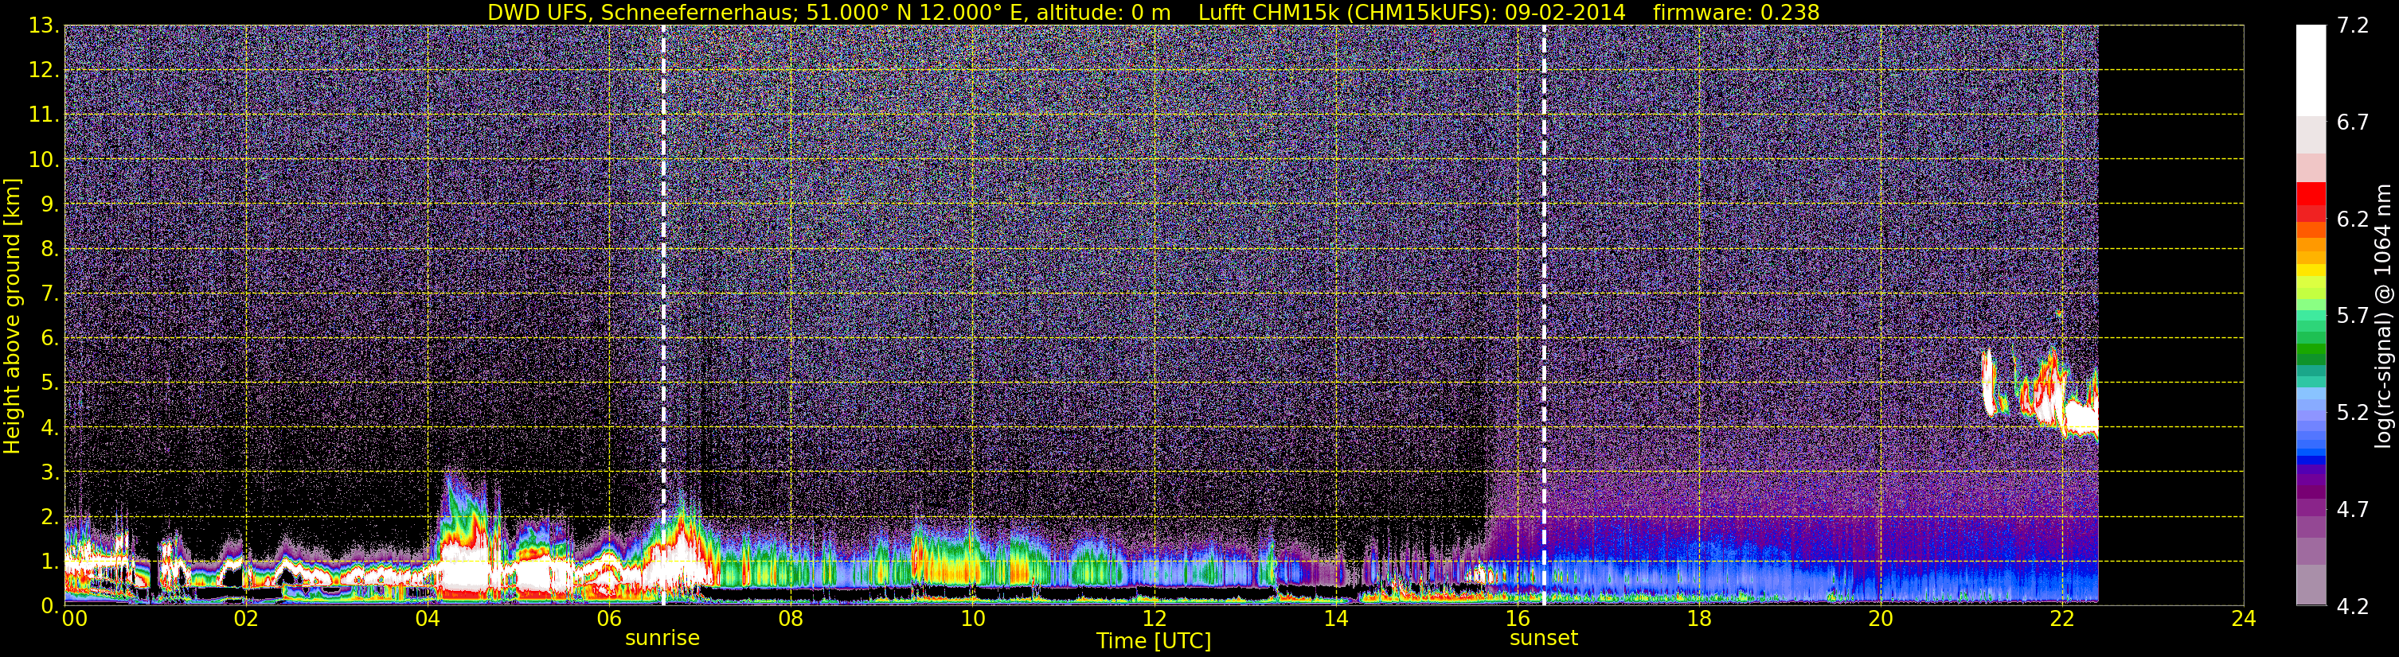This screenshot has height=657, width=2399.
Task: Click the white dashed sunset marker line
Action: 1543,314
